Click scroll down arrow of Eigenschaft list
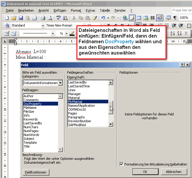The height and width of the screenshot is (178, 192). coord(111,125)
